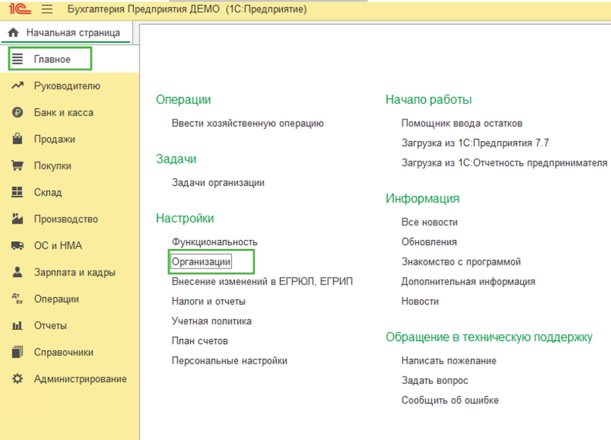Open Внесение изменений в ЕГРЮЛ, ЕГРИП
This screenshot has height=440, width=611.
[x=263, y=281]
